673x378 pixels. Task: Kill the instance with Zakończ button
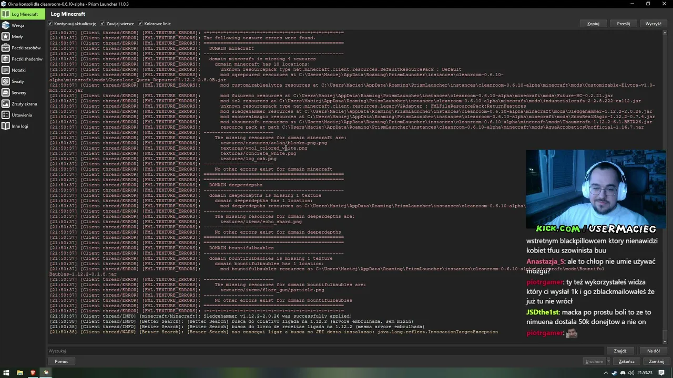[626, 361]
